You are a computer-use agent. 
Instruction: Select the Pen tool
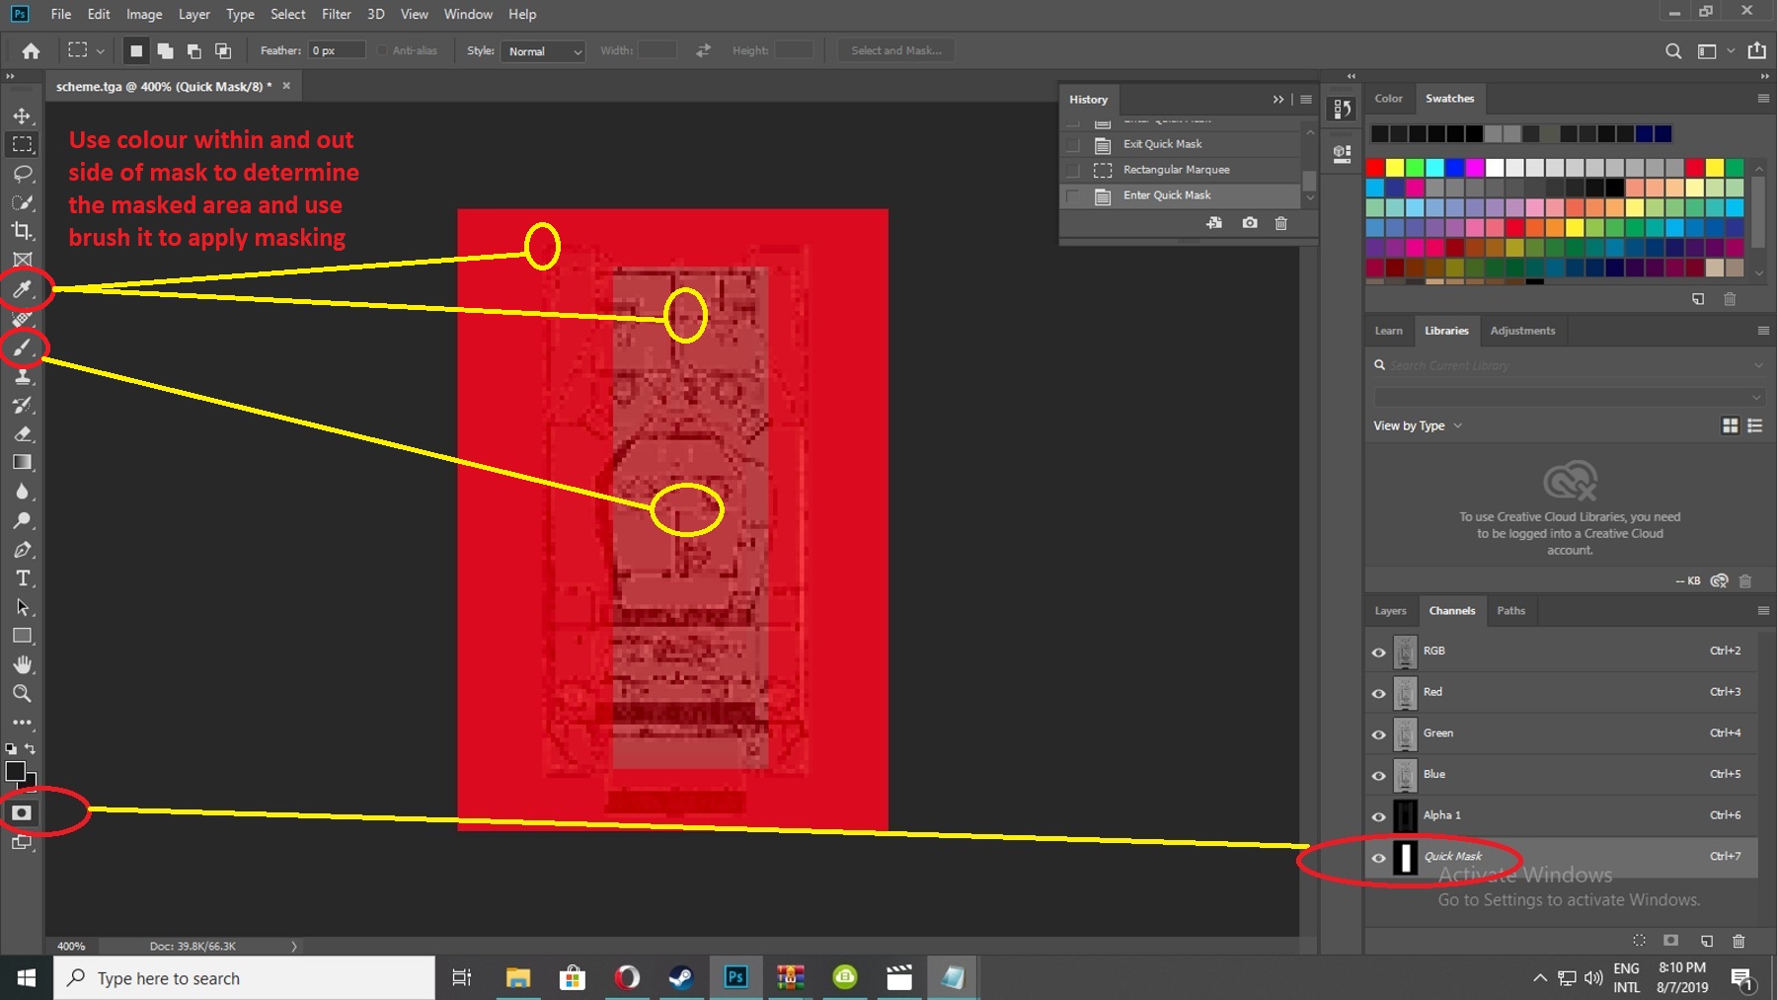pos(22,549)
